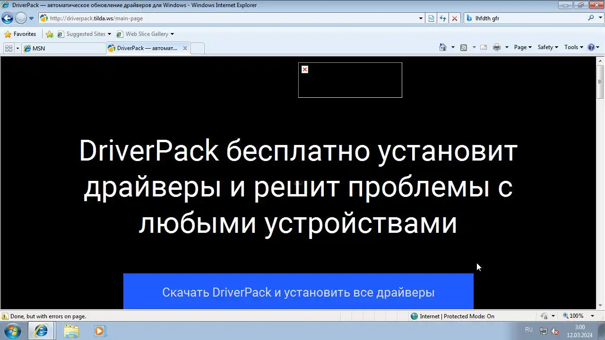This screenshot has width=605, height=340.
Task: Open the Favorites star button
Action: pyautogui.click(x=20, y=34)
